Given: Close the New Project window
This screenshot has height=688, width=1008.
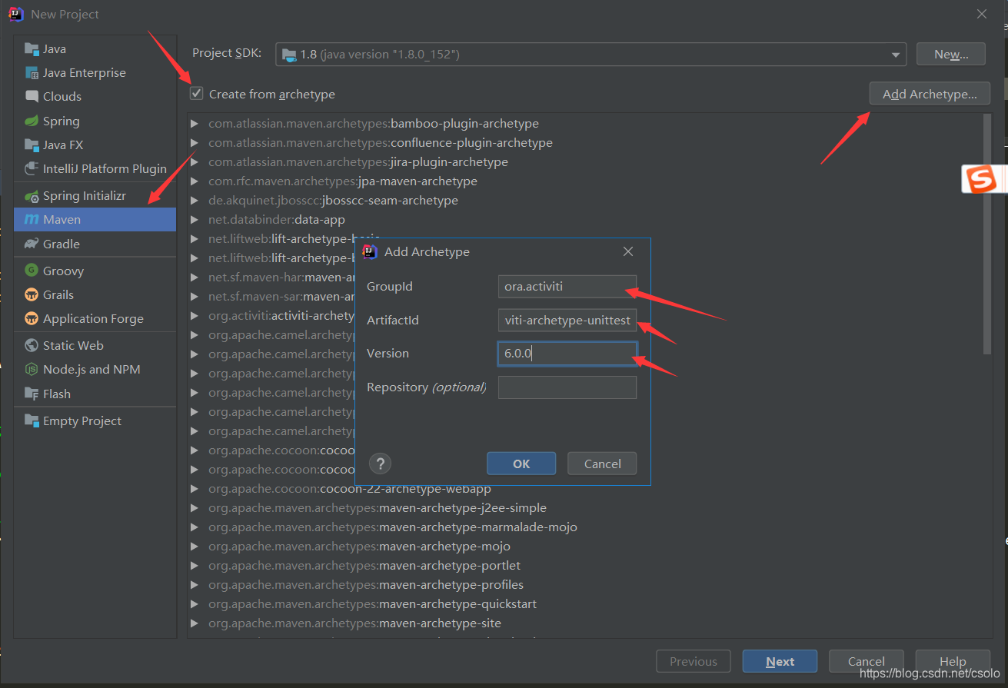Looking at the screenshot, I should point(982,14).
